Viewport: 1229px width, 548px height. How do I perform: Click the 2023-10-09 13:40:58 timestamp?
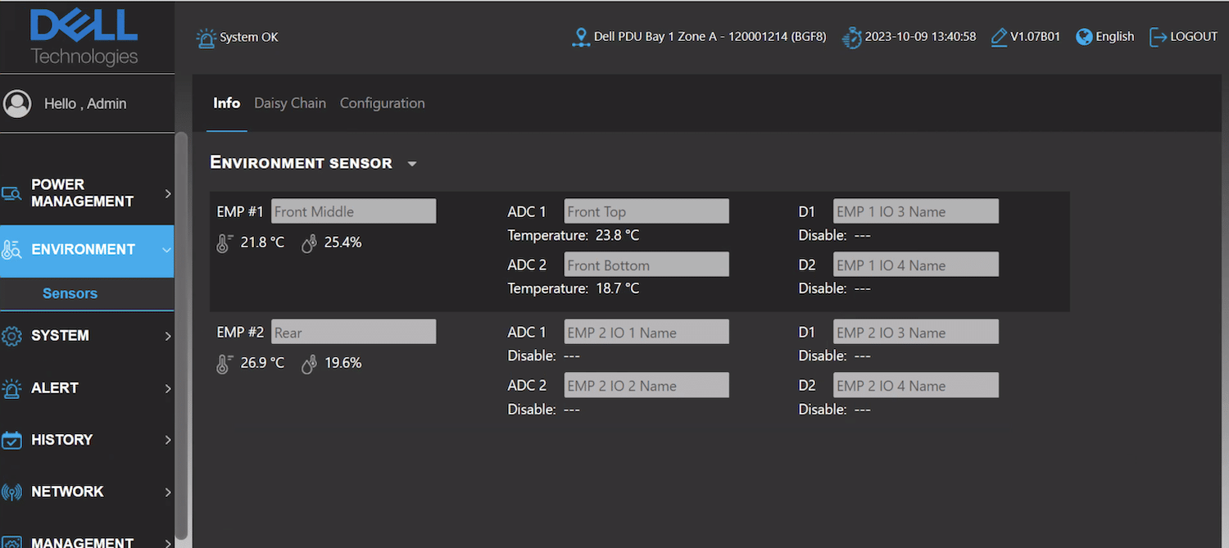[920, 37]
